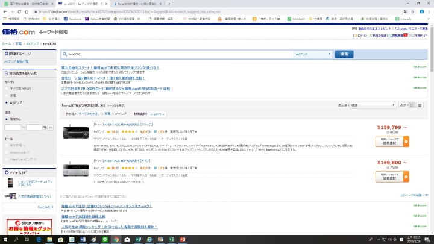Switch to grid view display icon

tap(420, 105)
